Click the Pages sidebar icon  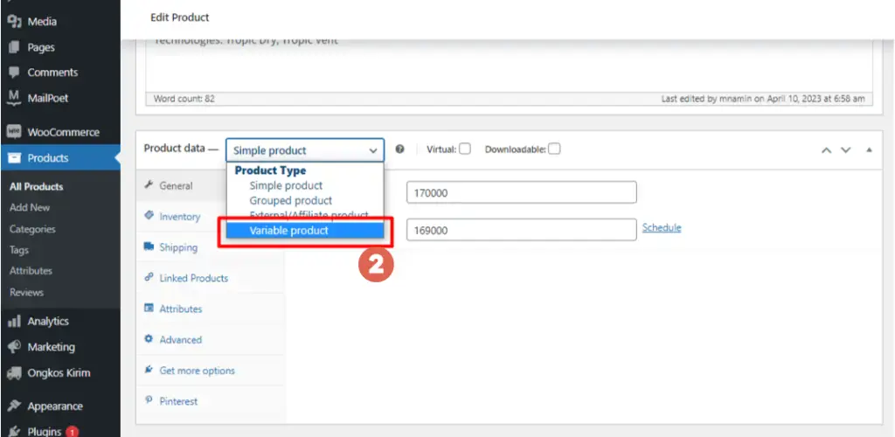[14, 47]
